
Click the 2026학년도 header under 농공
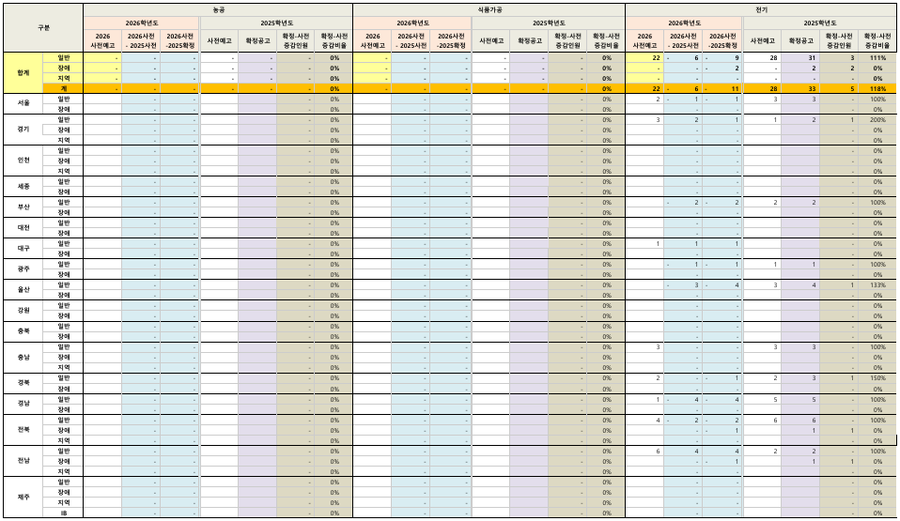141,23
